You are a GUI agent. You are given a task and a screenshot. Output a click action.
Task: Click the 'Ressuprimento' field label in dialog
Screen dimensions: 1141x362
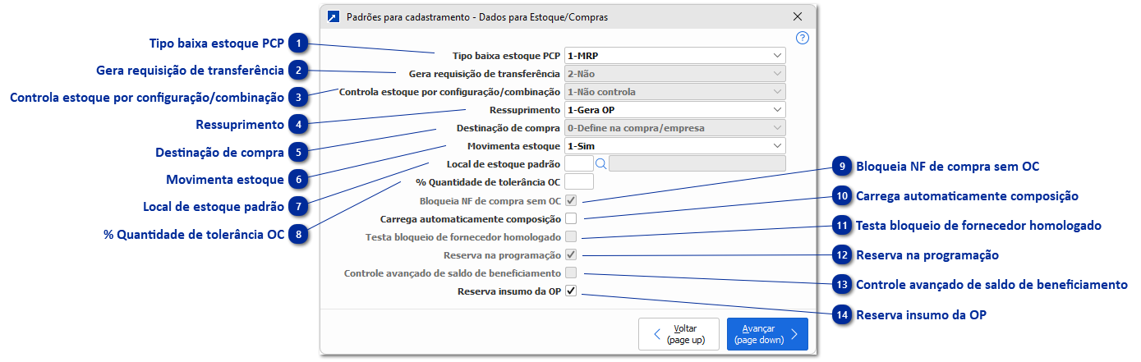[524, 110]
